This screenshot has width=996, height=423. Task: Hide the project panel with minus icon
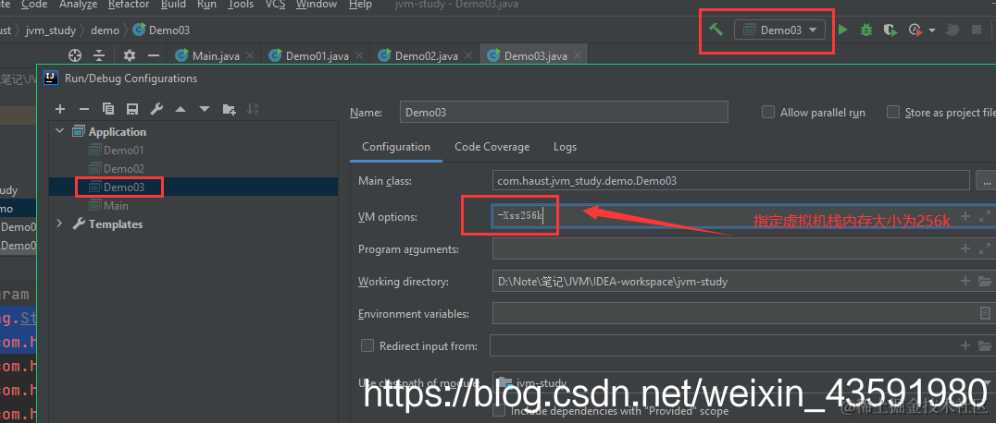[153, 55]
